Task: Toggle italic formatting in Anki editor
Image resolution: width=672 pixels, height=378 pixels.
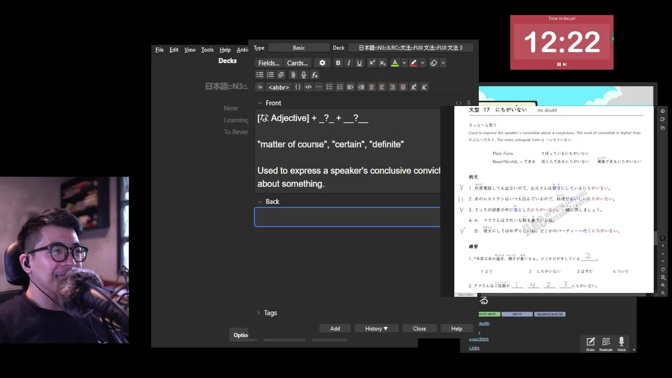Action: point(349,63)
